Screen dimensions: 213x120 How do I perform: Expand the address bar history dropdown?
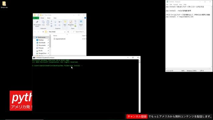pyautogui.click(x=65, y=32)
